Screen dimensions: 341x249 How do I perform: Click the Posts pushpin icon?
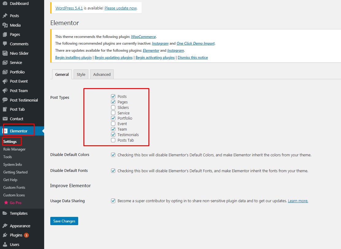pyautogui.click(x=5, y=16)
